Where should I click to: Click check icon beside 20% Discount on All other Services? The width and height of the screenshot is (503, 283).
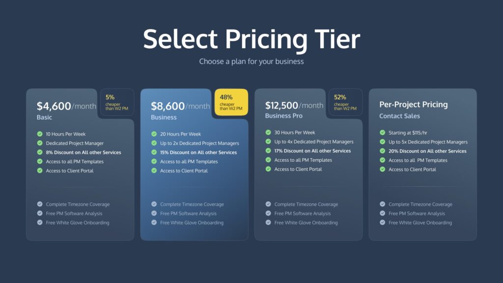tap(383, 151)
